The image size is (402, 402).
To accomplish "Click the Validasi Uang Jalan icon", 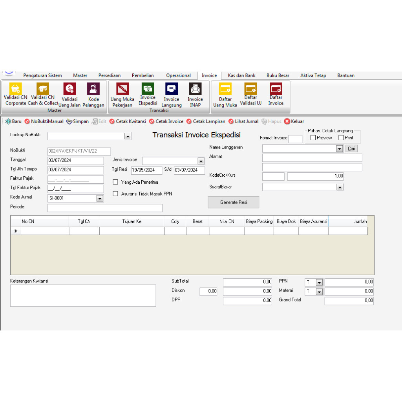I will pos(69,89).
